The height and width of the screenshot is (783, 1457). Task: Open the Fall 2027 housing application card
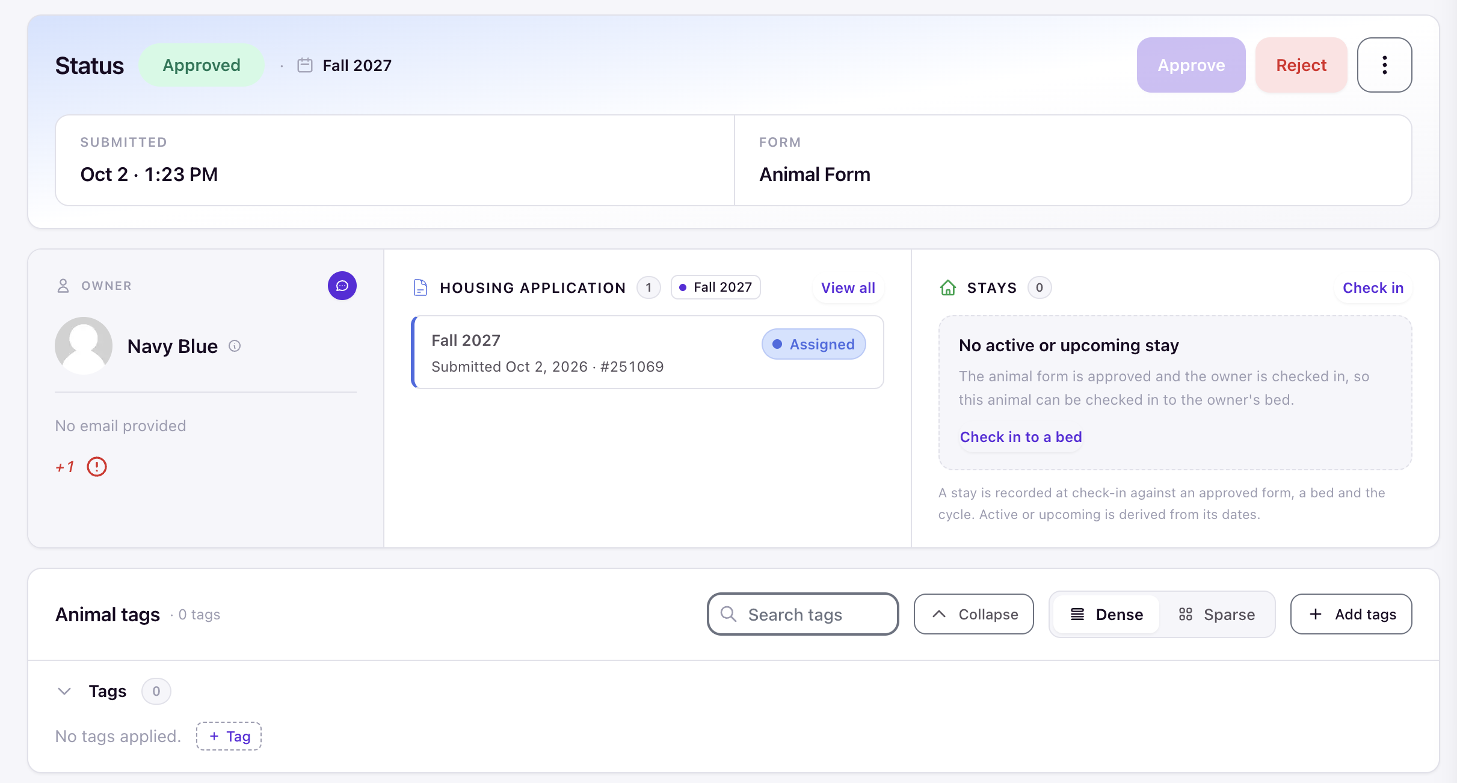(647, 352)
